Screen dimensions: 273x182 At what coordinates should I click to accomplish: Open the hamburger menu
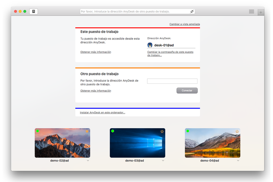coord(251,12)
